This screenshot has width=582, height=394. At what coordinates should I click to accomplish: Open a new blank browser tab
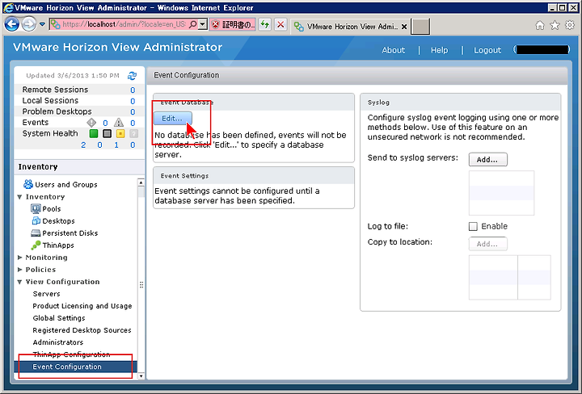pos(420,27)
